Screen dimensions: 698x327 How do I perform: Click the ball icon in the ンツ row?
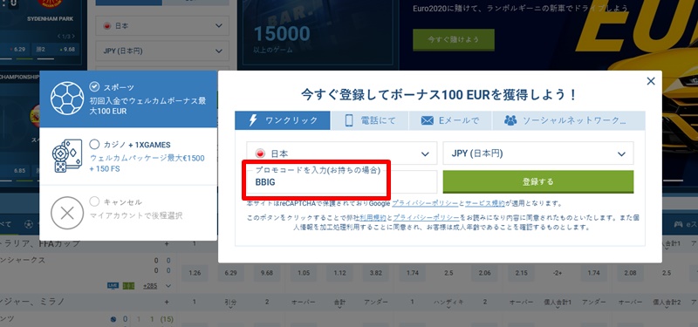(113, 319)
